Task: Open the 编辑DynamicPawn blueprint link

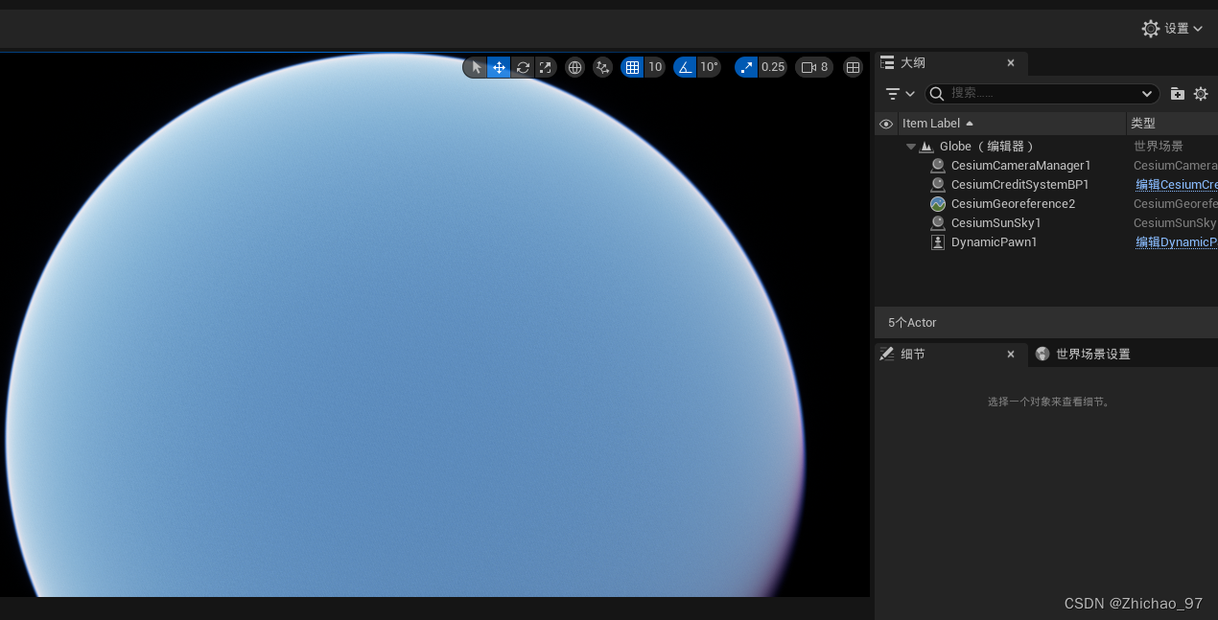Action: [x=1176, y=241]
